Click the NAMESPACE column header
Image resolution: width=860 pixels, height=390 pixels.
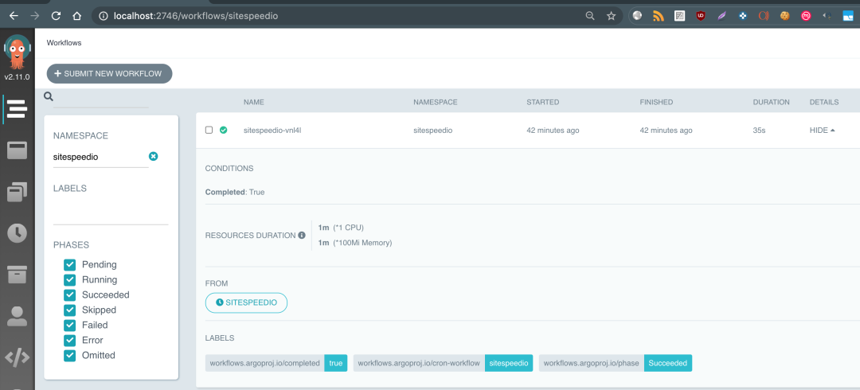(x=436, y=102)
